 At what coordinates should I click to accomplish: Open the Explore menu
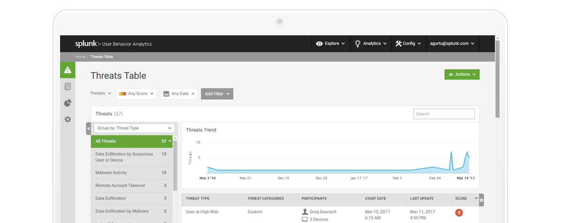(330, 44)
